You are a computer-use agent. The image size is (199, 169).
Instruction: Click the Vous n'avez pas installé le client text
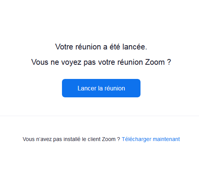(x=62, y=139)
